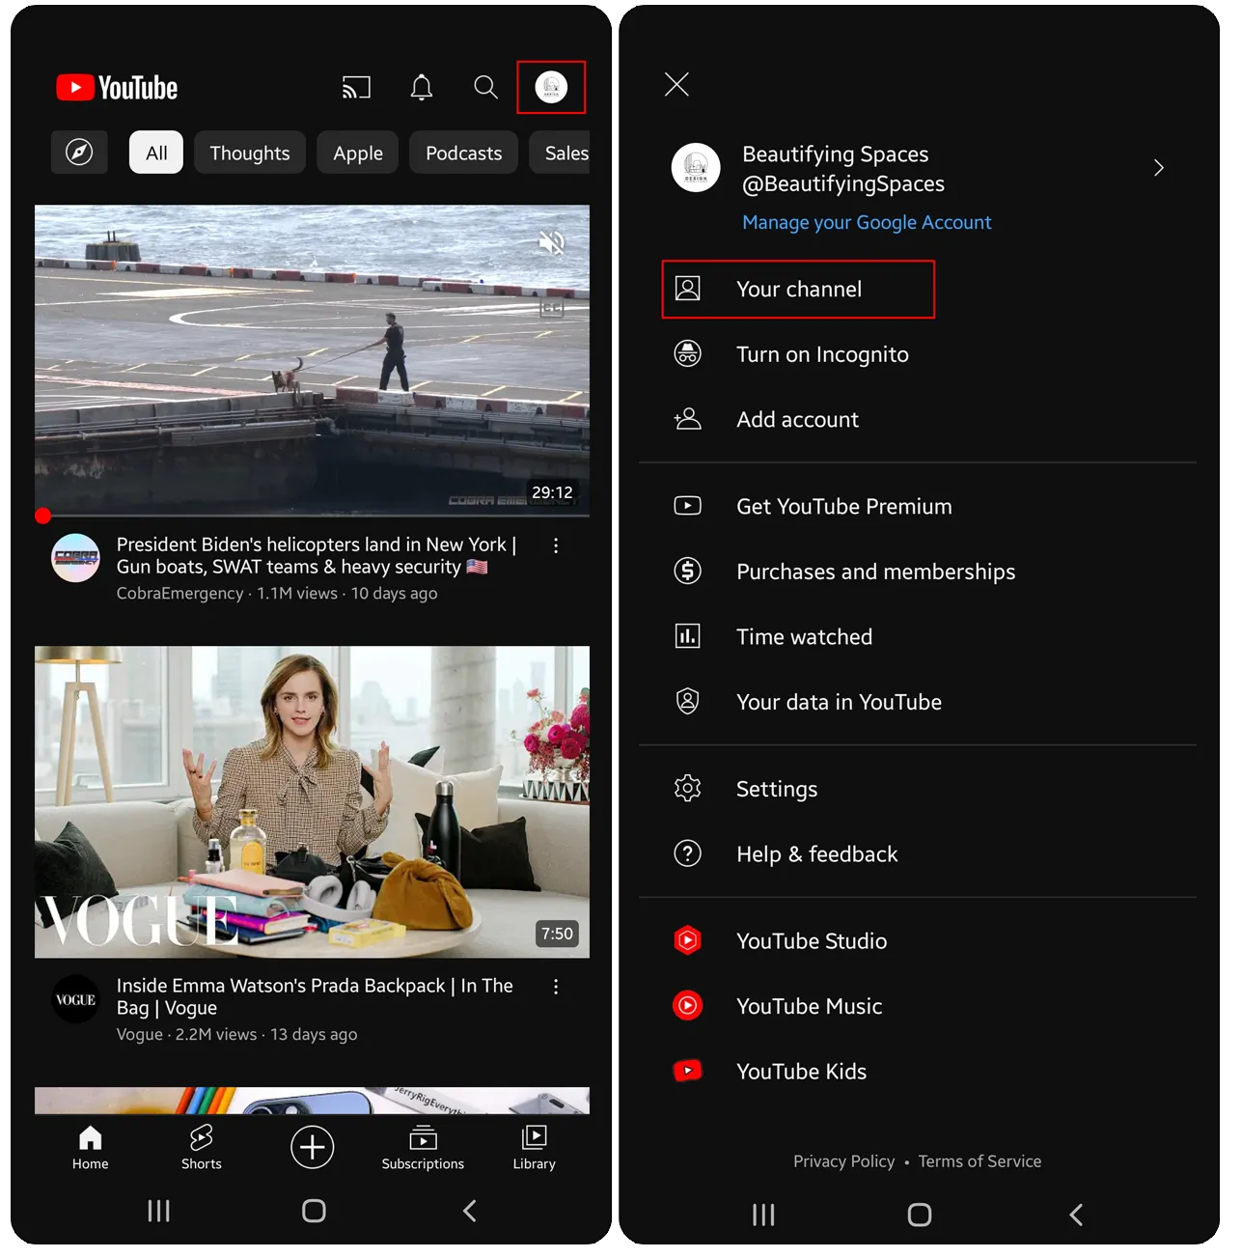Open Subscriptions in bottom navigation
The height and width of the screenshot is (1257, 1241).
(x=423, y=1147)
